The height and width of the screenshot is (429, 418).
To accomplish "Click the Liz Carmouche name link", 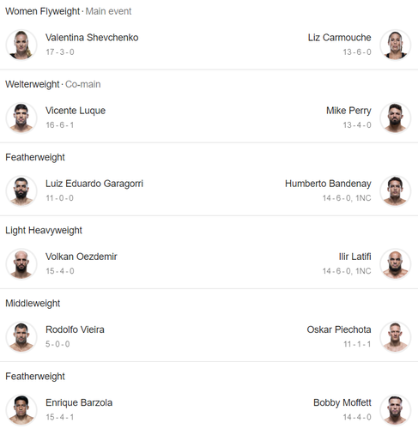I will click(x=339, y=38).
